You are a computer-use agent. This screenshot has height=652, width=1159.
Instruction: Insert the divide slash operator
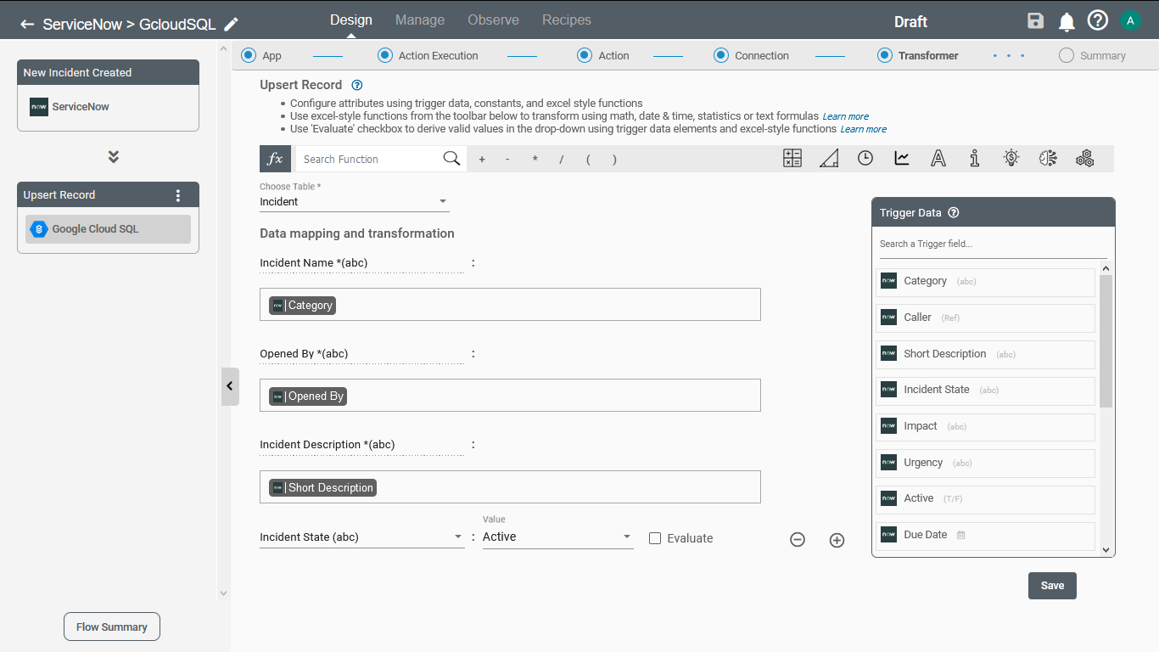[x=561, y=160]
